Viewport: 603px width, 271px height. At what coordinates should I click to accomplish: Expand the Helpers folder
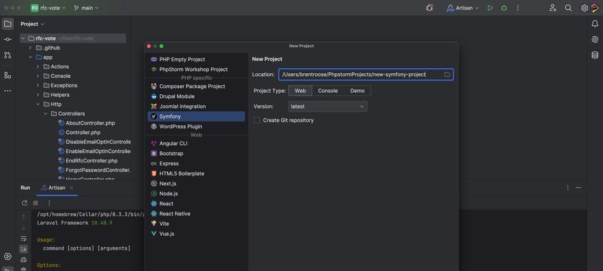coord(38,95)
